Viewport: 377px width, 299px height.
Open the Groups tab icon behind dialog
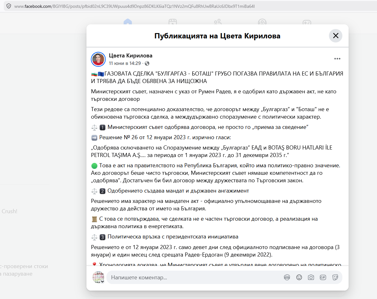(x=262, y=22)
